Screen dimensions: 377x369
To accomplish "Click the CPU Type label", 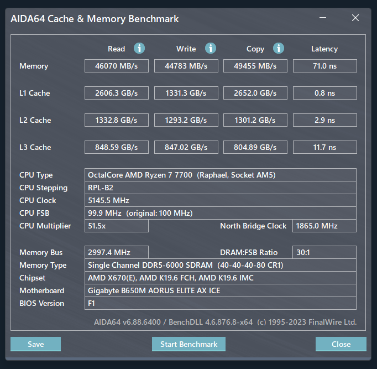I will pyautogui.click(x=36, y=175).
